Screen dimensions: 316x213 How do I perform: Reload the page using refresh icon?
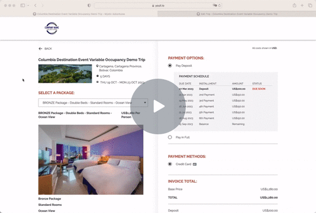220,5
